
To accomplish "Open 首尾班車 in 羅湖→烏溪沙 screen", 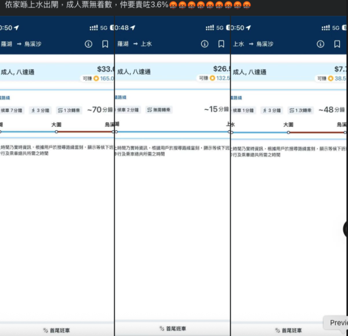I will (x=57, y=330).
